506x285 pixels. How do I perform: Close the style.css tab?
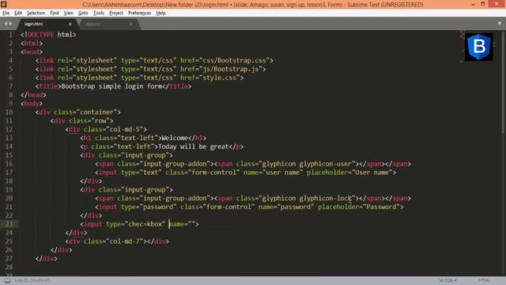click(131, 24)
